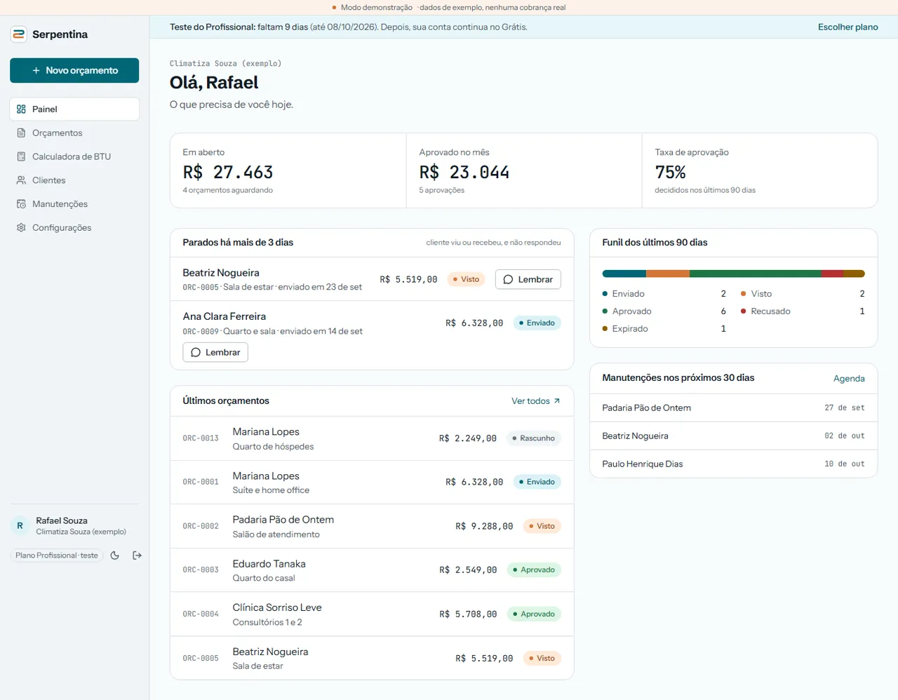Click the logout arrow icon

(x=137, y=556)
